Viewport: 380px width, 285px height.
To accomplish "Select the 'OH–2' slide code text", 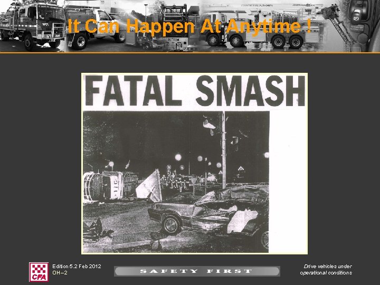I will tap(60, 273).
